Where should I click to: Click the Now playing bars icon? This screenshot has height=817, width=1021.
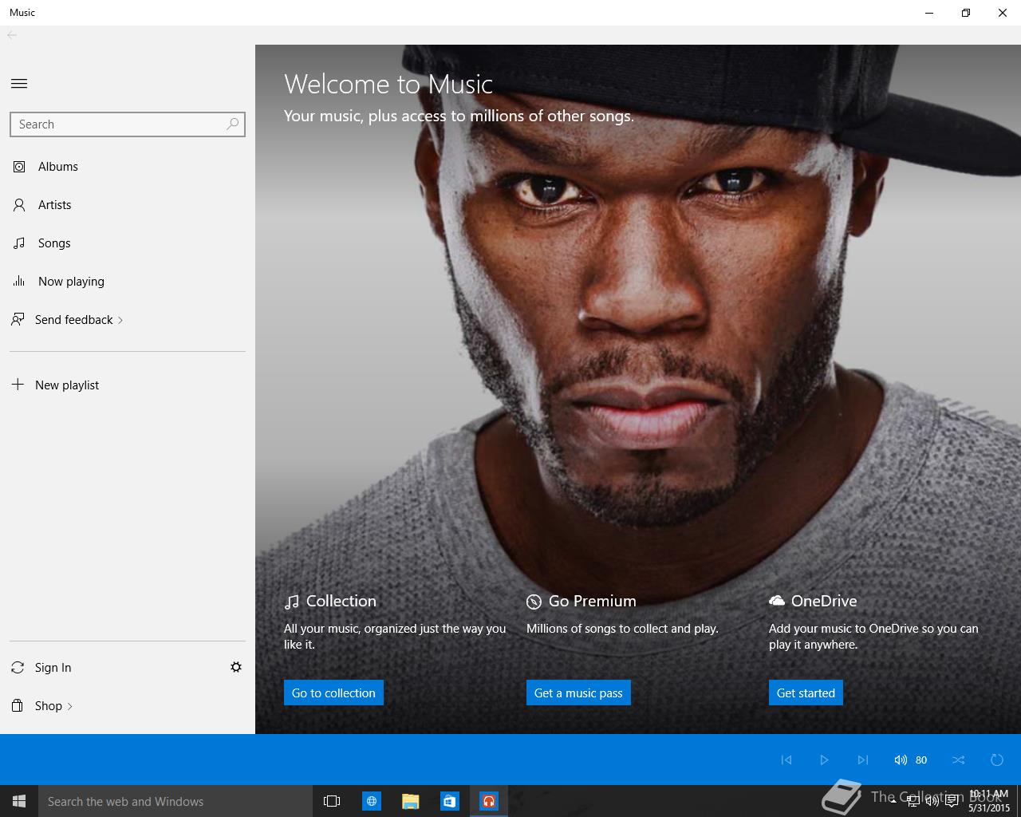pyautogui.click(x=19, y=281)
